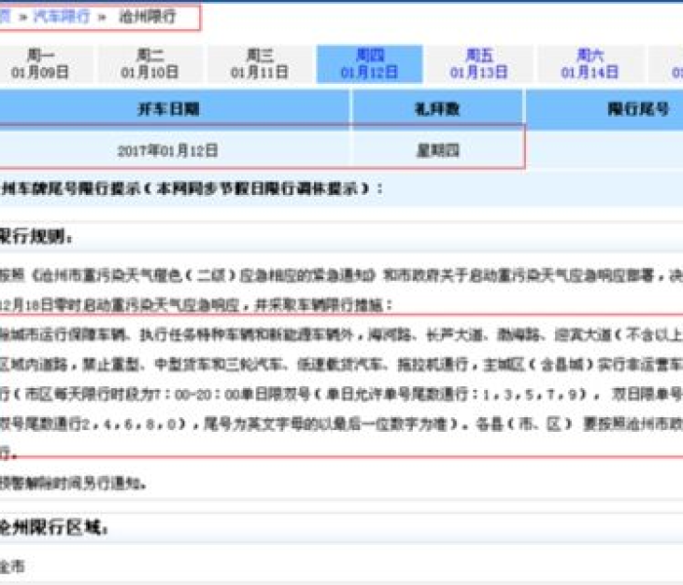The width and height of the screenshot is (683, 585).
Task: Click the 沧州限行区域 section heading
Action: click(x=53, y=527)
